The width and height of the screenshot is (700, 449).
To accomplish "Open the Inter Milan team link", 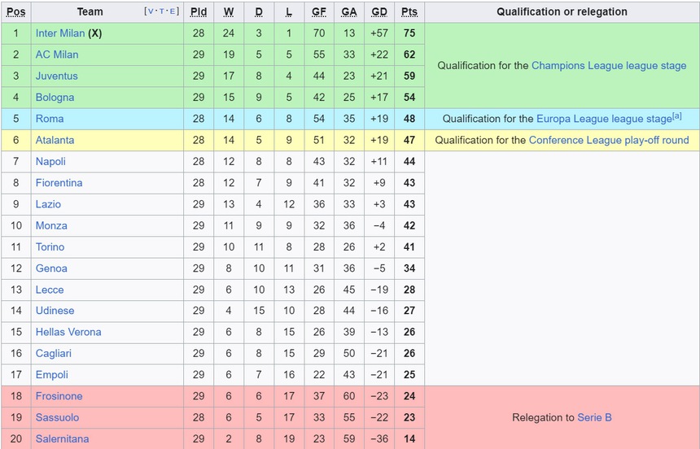I will [59, 33].
